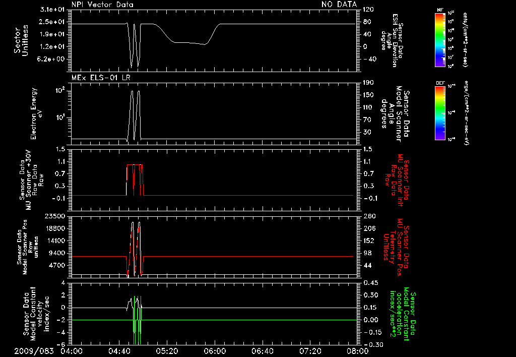Click the 3.1e+01 tick label
The width and height of the screenshot is (516, 357).
pos(52,10)
